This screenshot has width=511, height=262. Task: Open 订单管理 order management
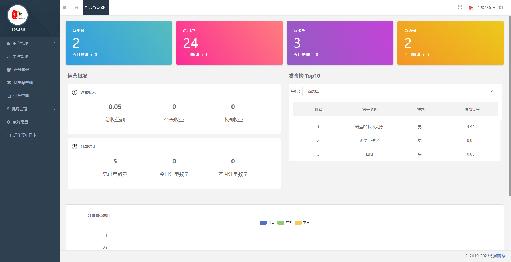click(x=21, y=96)
